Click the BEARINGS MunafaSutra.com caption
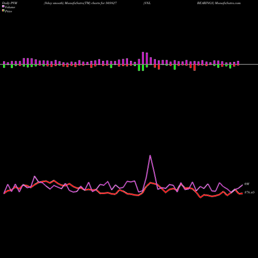The height and width of the screenshot is (258, 258). pos(219,3)
